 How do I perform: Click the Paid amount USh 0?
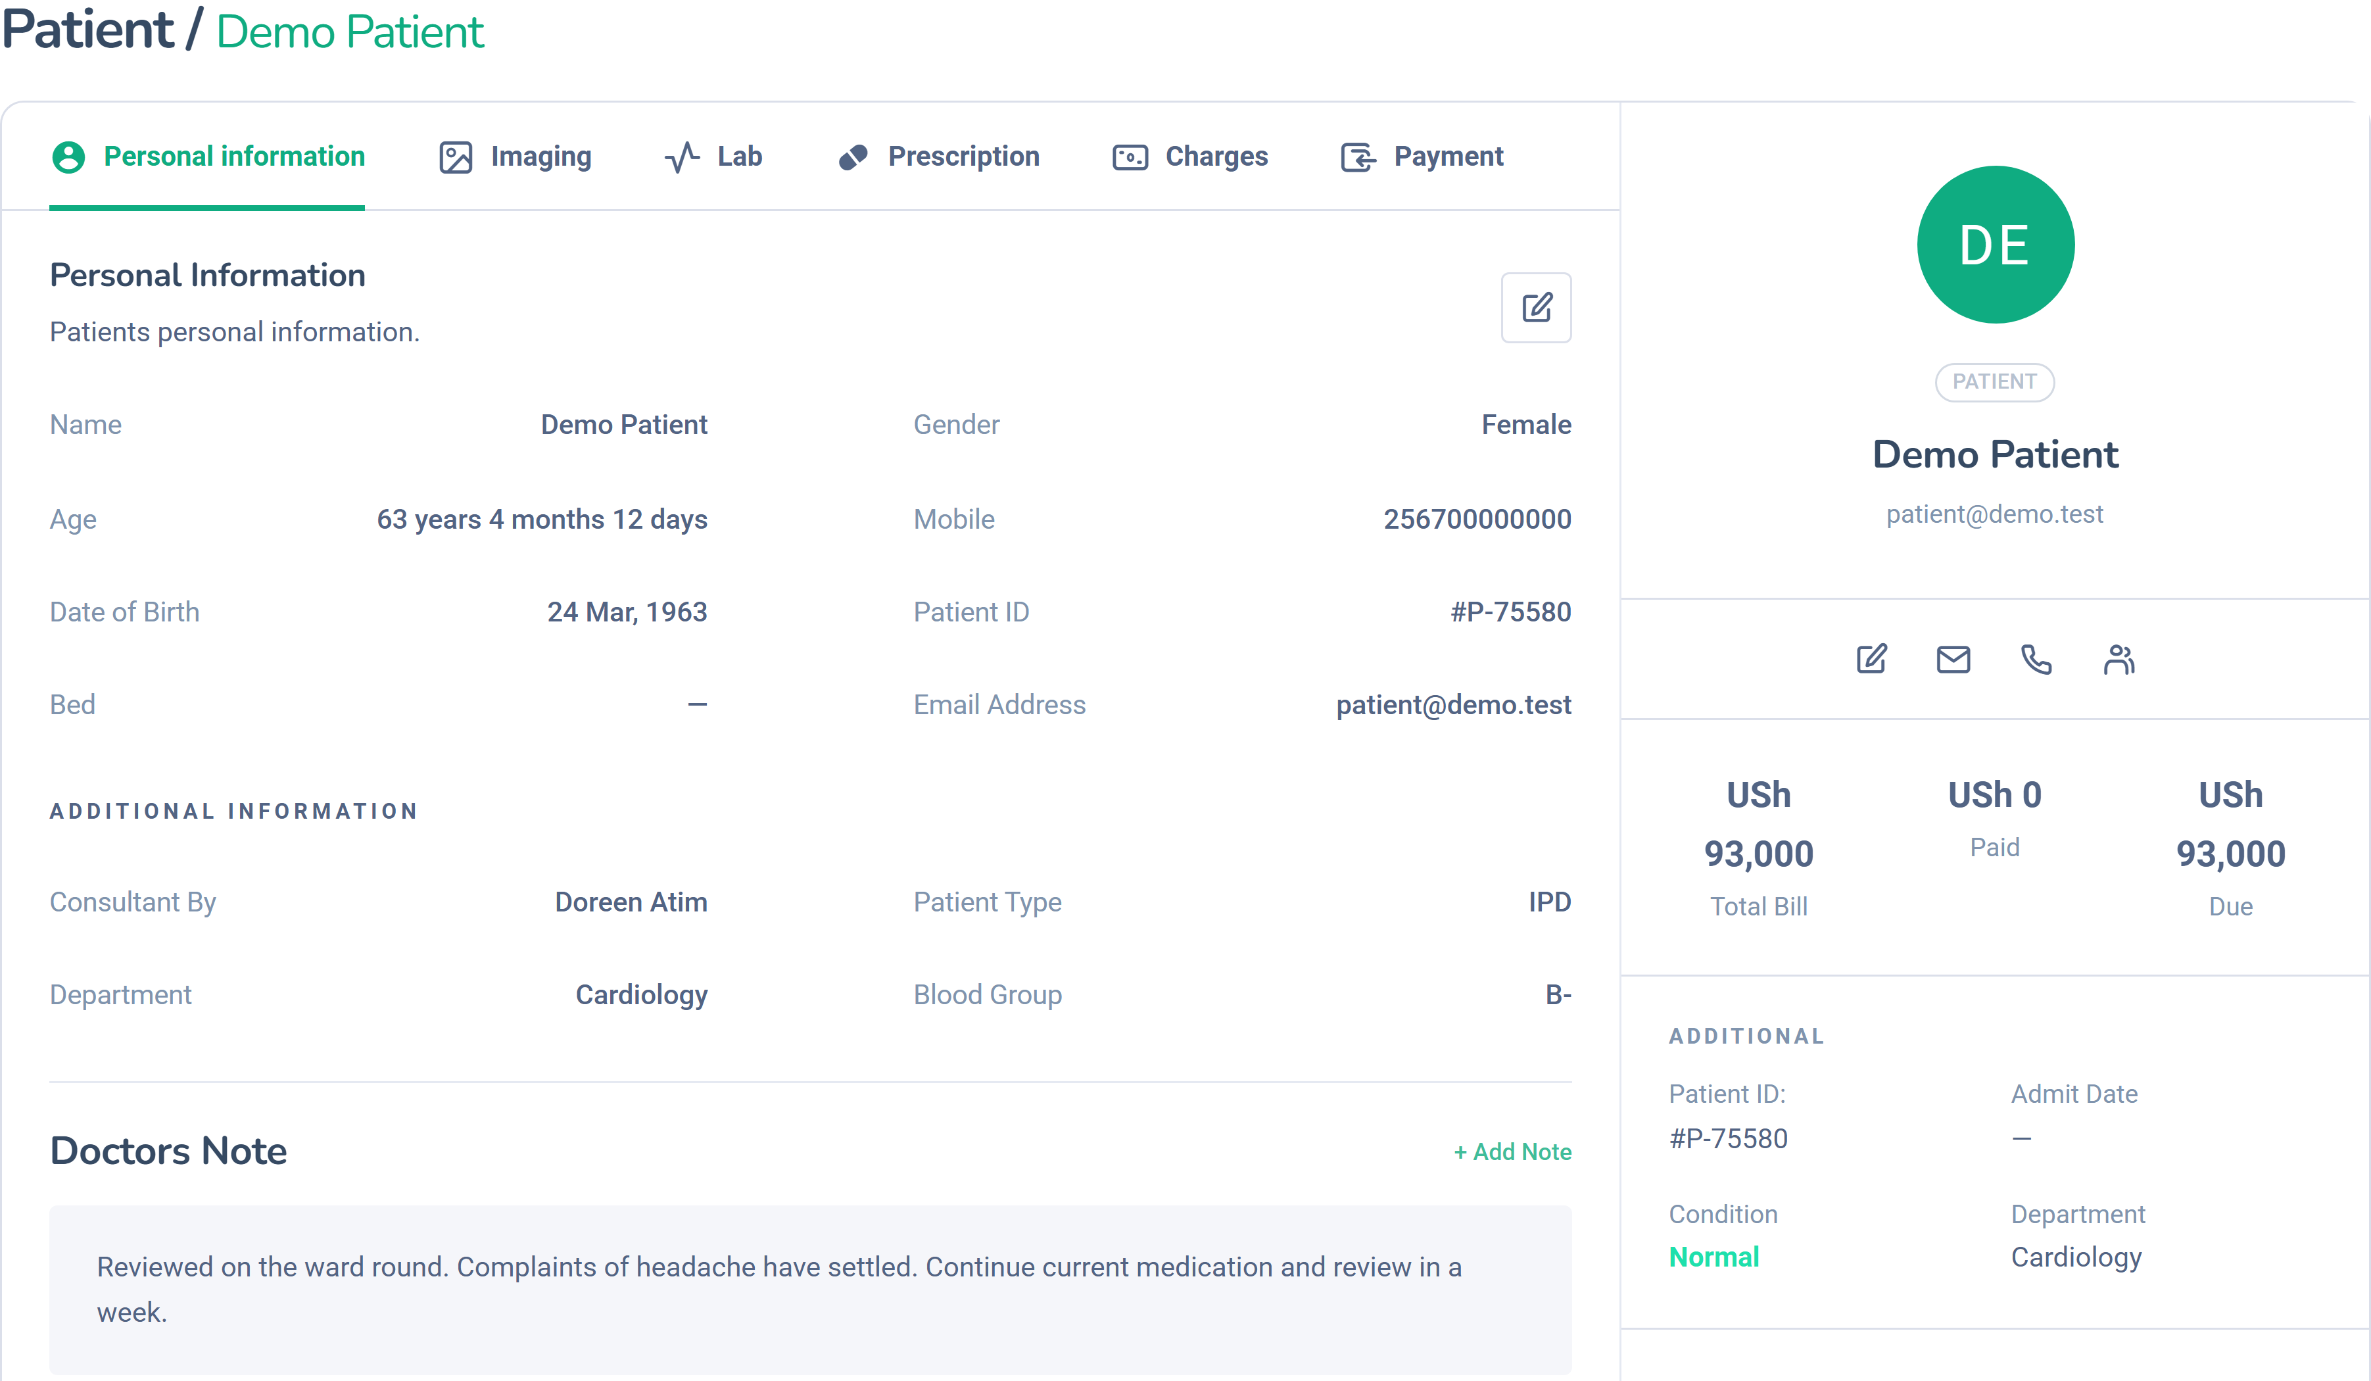pos(1995,795)
